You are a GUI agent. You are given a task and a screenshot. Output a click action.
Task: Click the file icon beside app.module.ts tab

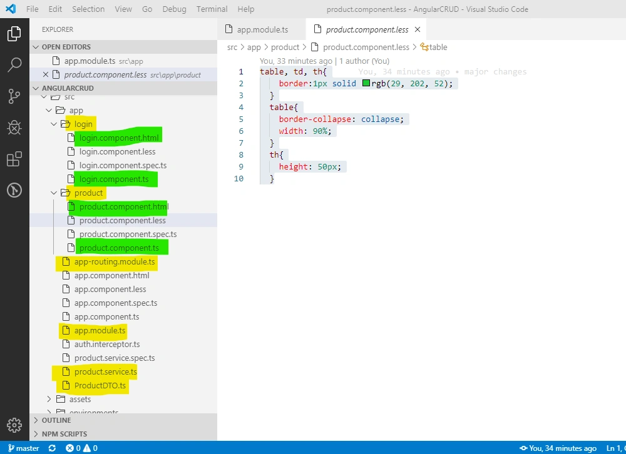coord(228,29)
